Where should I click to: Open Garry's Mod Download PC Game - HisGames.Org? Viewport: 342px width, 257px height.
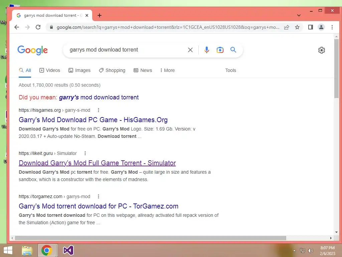coord(93,120)
